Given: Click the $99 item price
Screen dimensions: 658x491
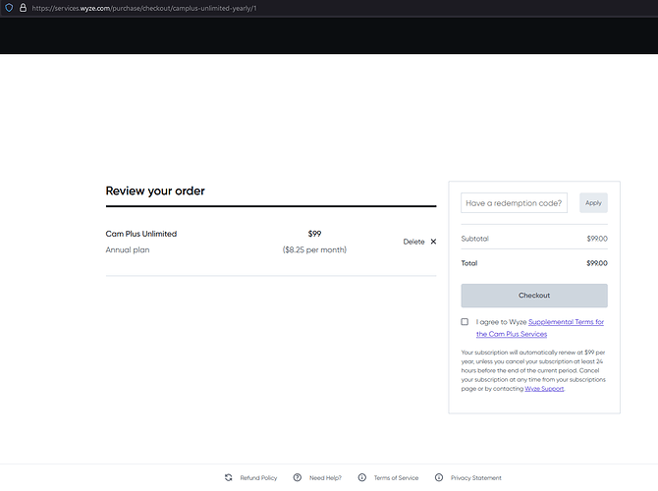Looking at the screenshot, I should (314, 234).
